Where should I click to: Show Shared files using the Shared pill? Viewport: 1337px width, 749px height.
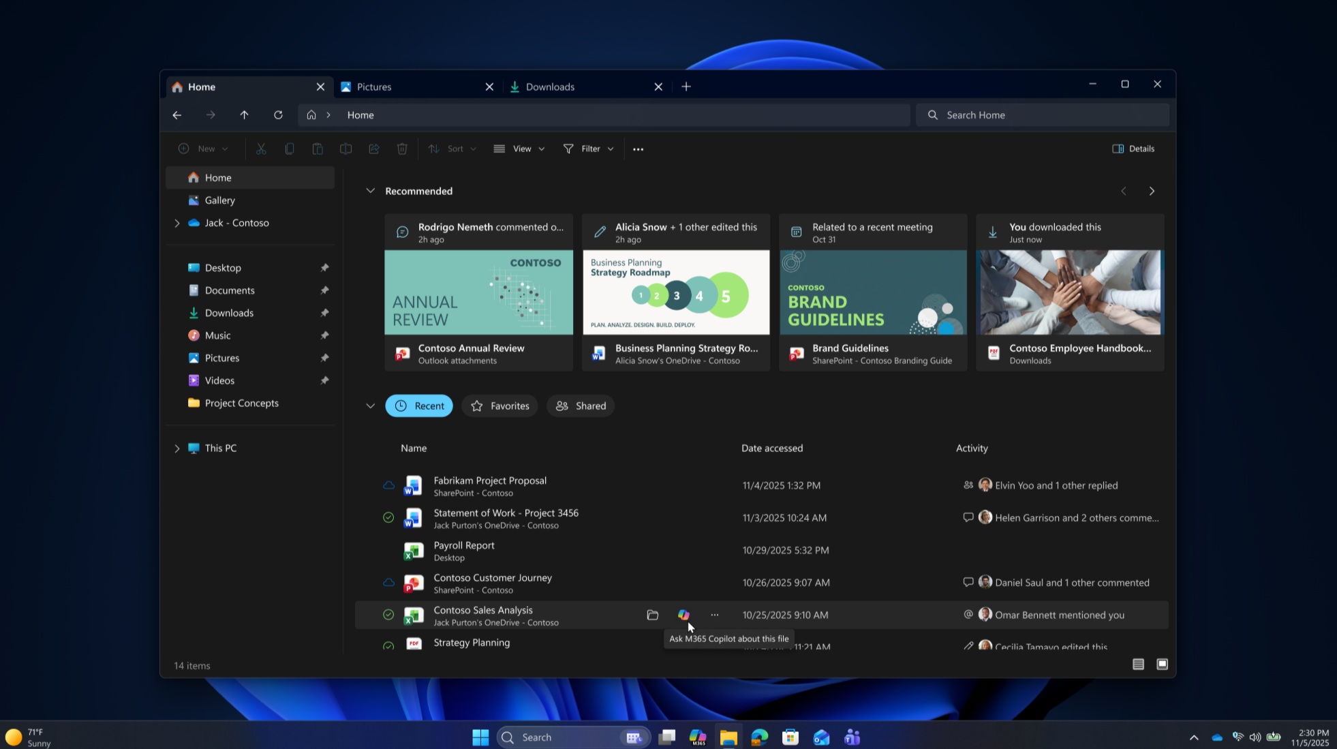point(580,406)
